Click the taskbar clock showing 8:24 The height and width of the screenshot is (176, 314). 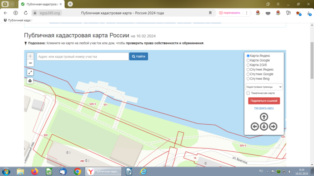click(302, 171)
